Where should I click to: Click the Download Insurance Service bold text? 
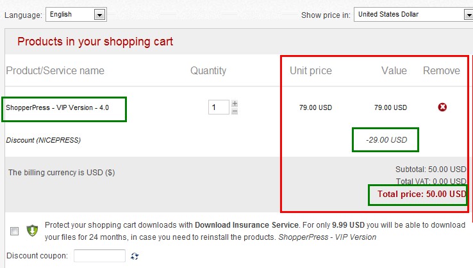click(247, 225)
